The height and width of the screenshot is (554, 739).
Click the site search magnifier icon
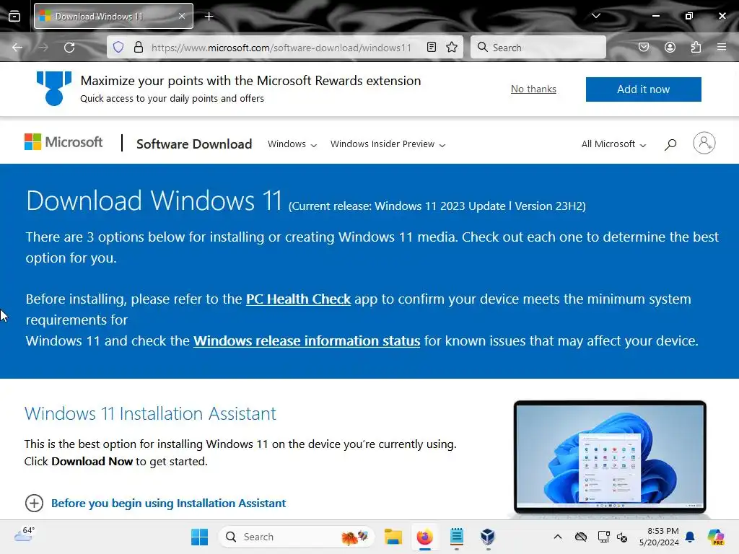click(670, 144)
